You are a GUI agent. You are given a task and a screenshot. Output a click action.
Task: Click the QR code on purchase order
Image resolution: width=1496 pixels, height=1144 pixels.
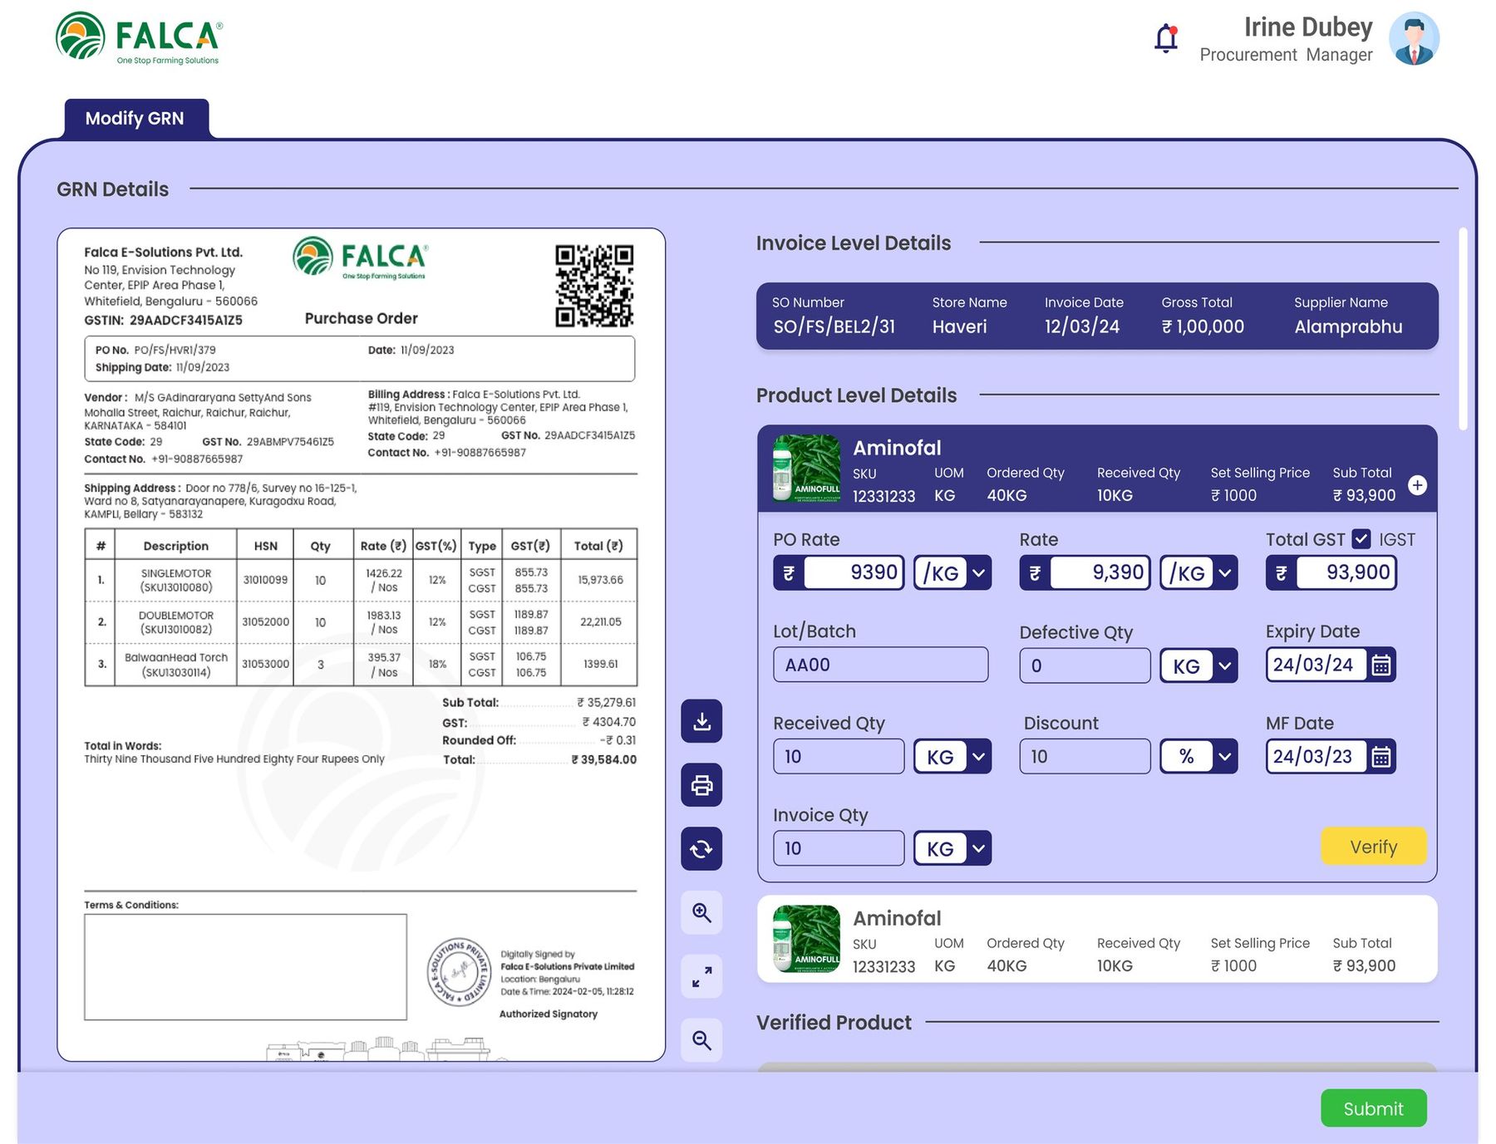(x=594, y=286)
